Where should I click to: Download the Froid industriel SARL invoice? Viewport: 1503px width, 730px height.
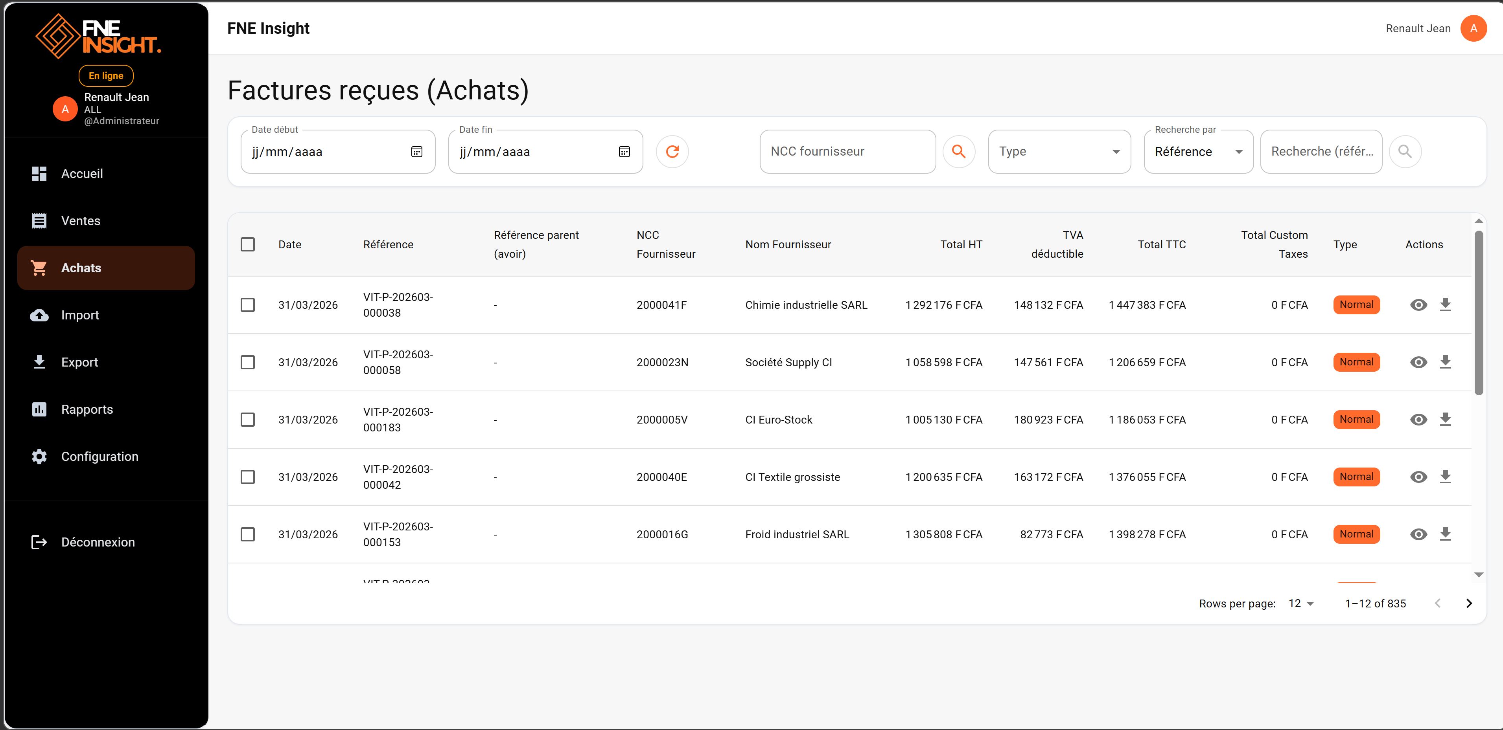pyautogui.click(x=1445, y=534)
